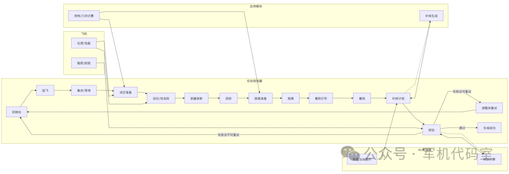Click the 飞机 group title
Image resolution: width=509 pixels, height=174 pixels.
coord(84,33)
